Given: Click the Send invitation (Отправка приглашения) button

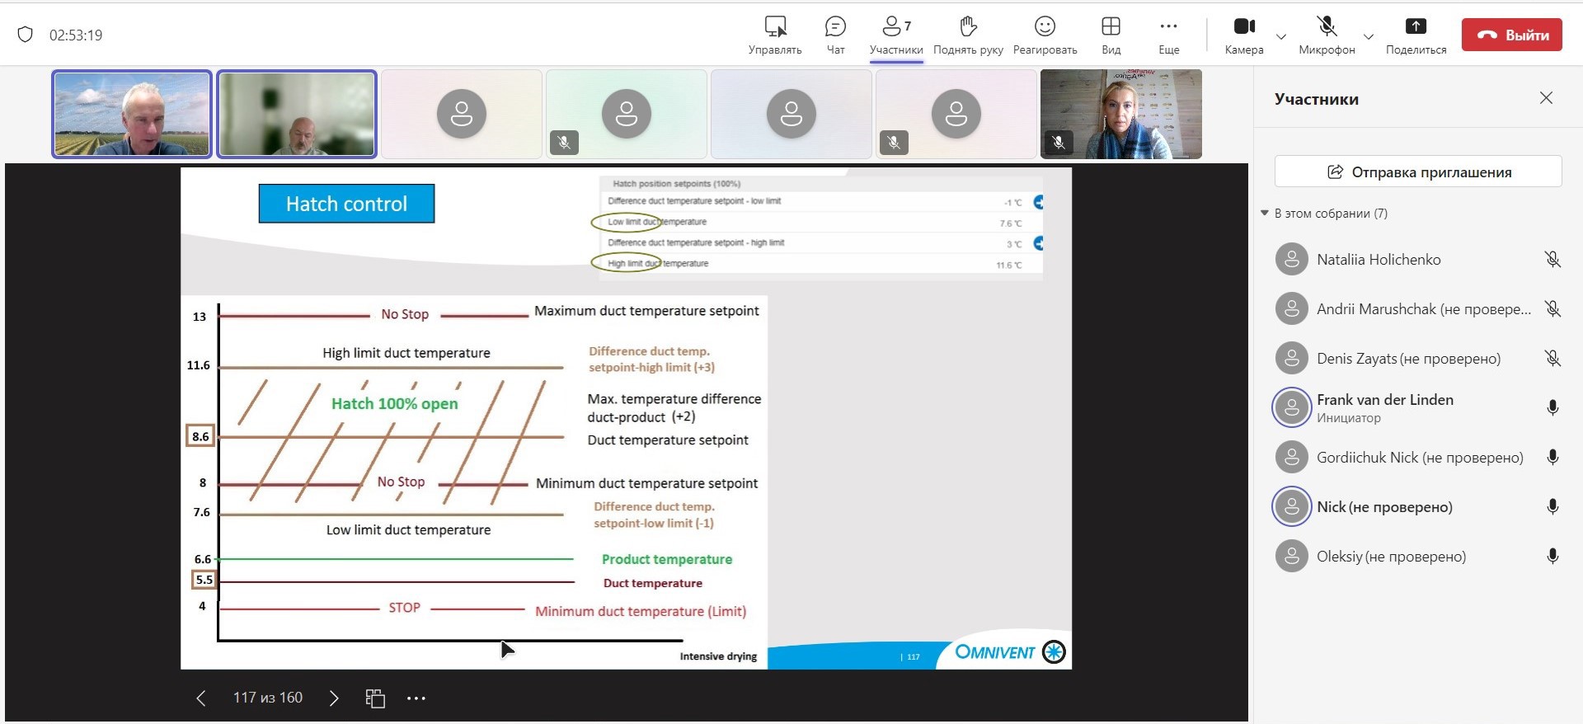Looking at the screenshot, I should [x=1418, y=172].
